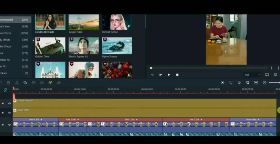Mute the main video track
The image size is (280, 144).
[x=3, y=125]
